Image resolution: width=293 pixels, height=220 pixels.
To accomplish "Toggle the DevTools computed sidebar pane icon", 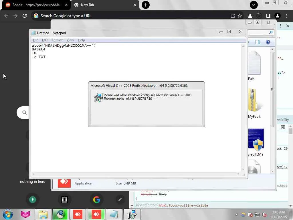I will pos(283,127).
